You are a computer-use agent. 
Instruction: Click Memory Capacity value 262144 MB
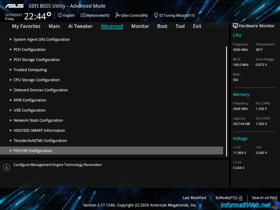click(241, 124)
